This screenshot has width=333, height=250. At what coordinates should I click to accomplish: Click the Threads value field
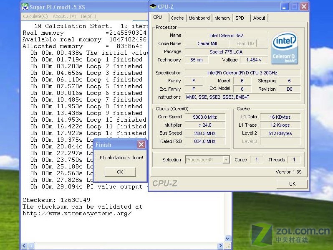click(294, 160)
